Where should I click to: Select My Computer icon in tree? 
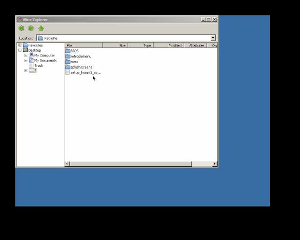click(32, 55)
